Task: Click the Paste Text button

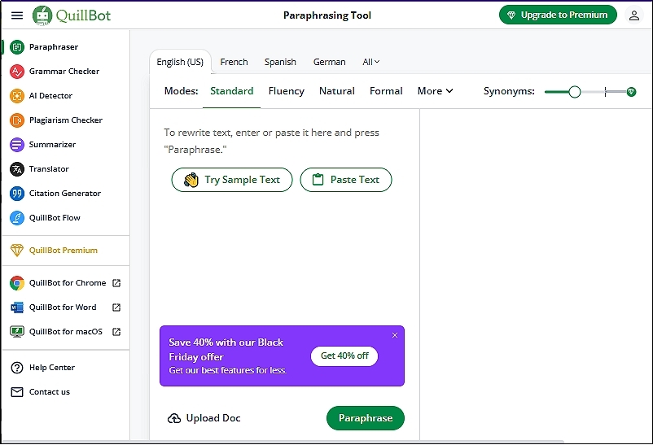Action: (x=346, y=180)
